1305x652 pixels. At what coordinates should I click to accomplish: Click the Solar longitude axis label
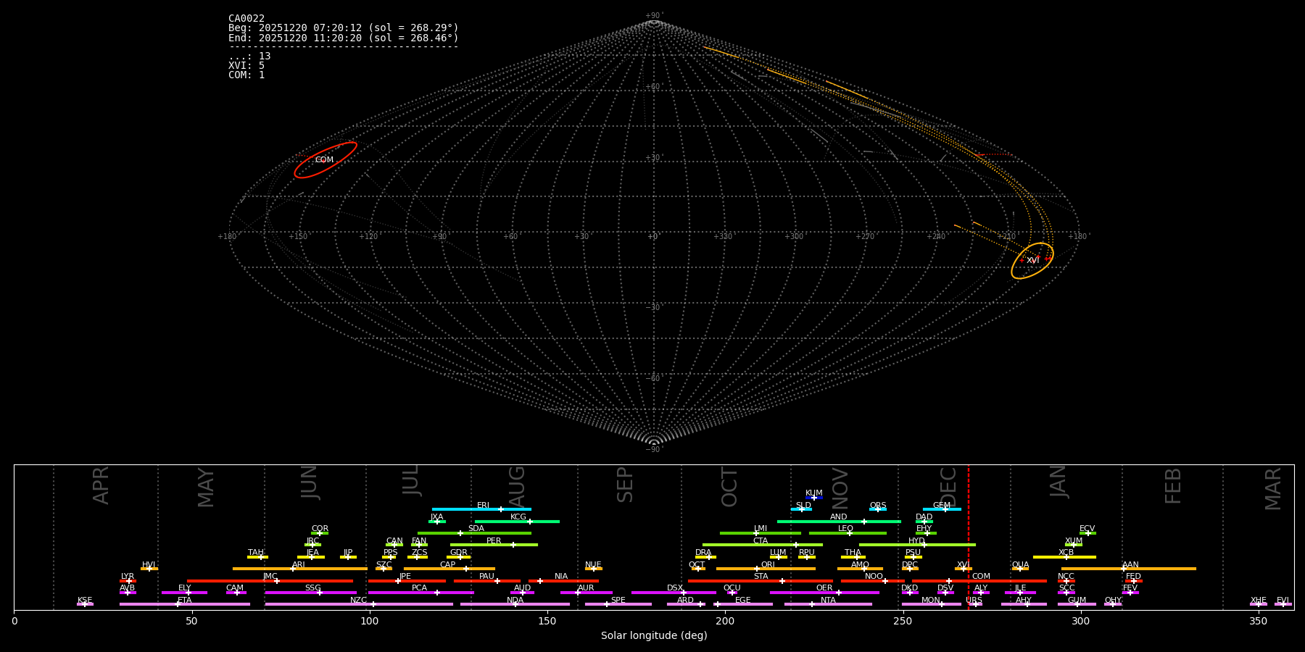click(x=654, y=636)
